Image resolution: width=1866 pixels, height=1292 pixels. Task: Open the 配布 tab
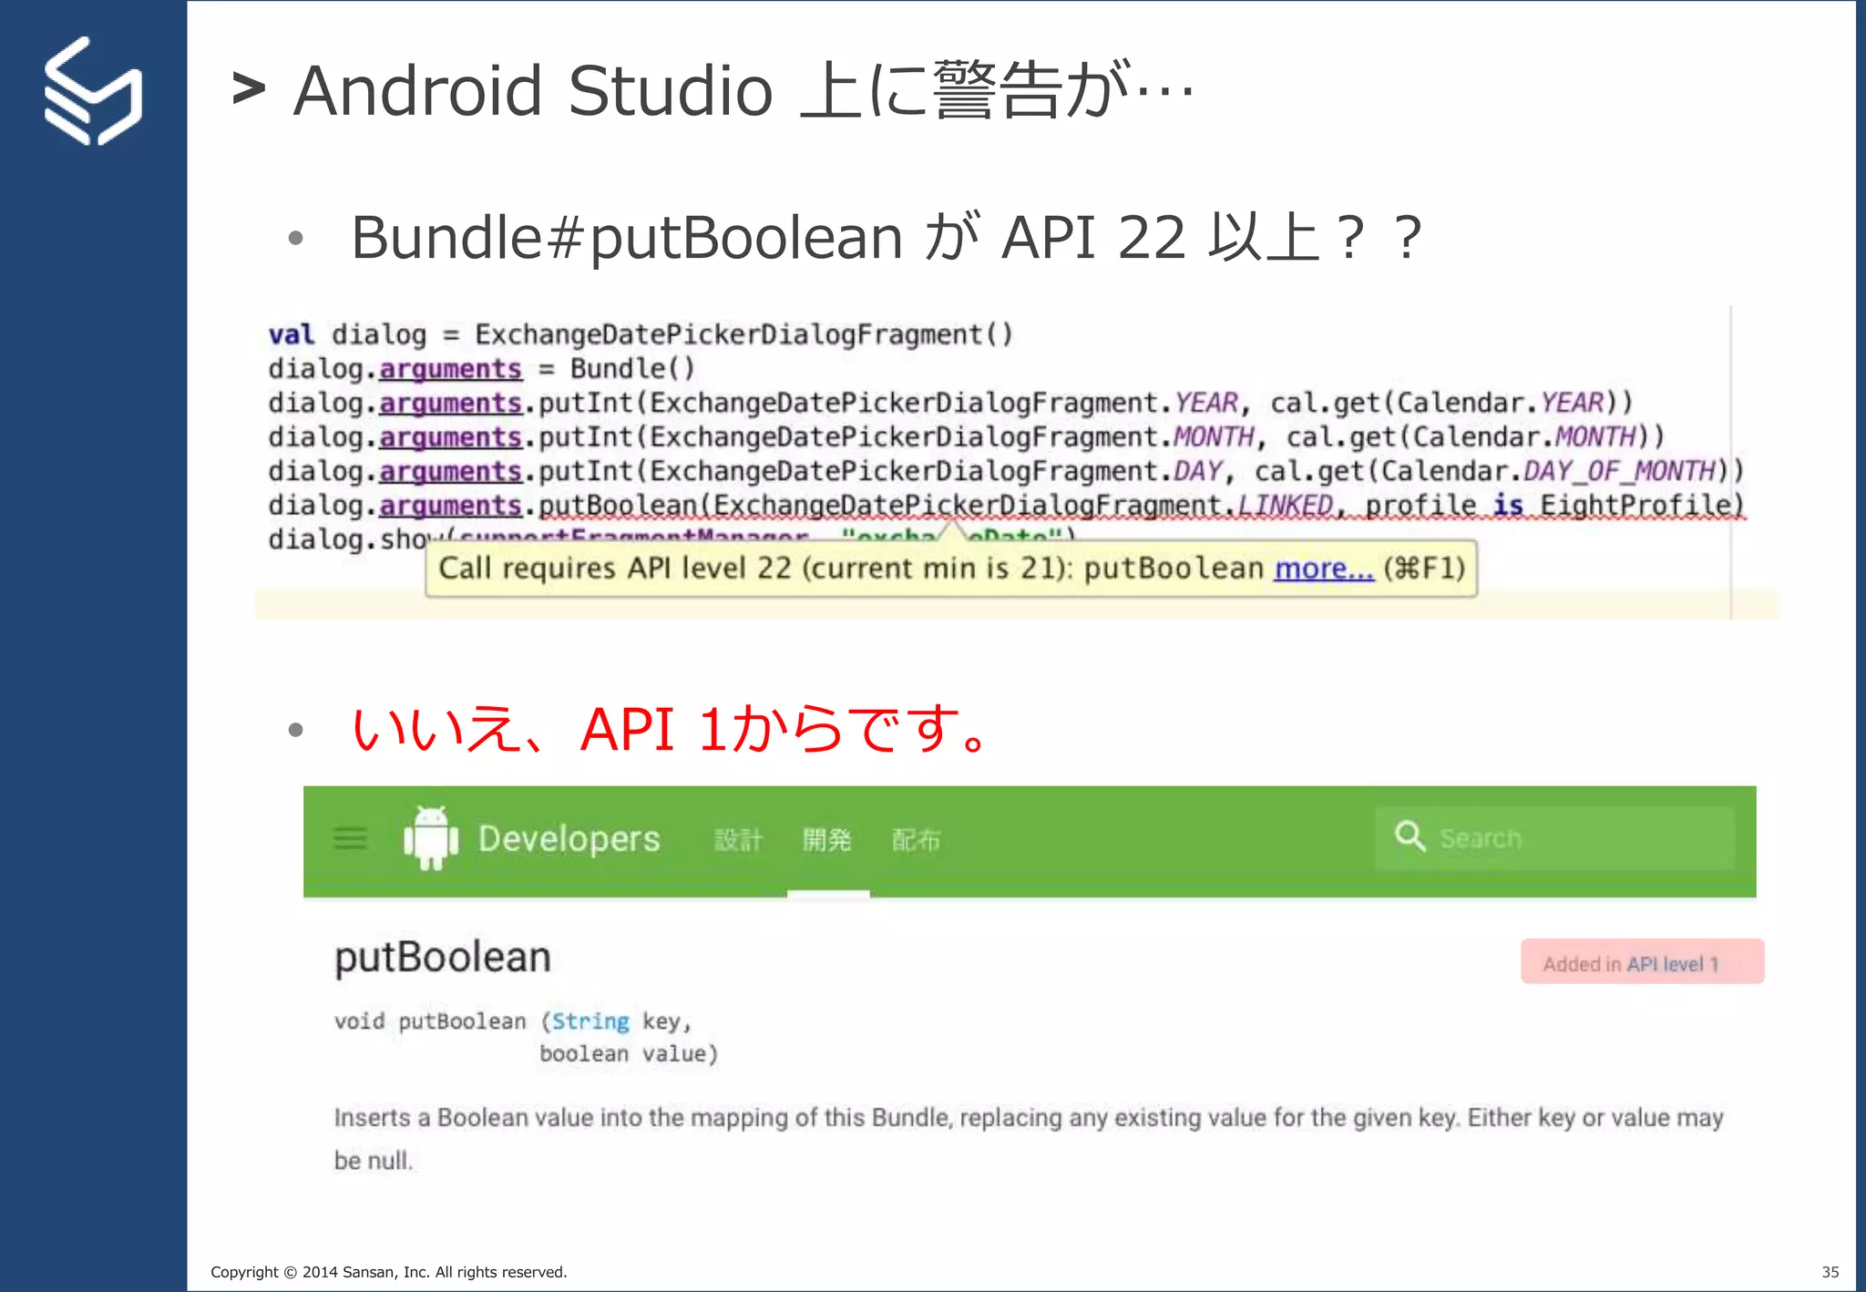(x=916, y=839)
